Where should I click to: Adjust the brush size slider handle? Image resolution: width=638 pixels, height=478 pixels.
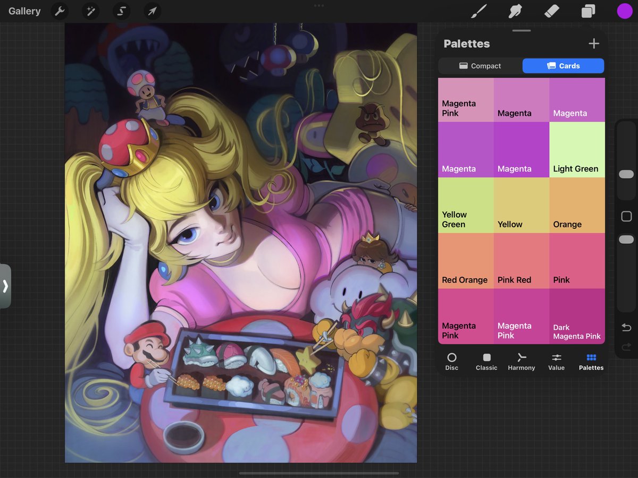(626, 174)
